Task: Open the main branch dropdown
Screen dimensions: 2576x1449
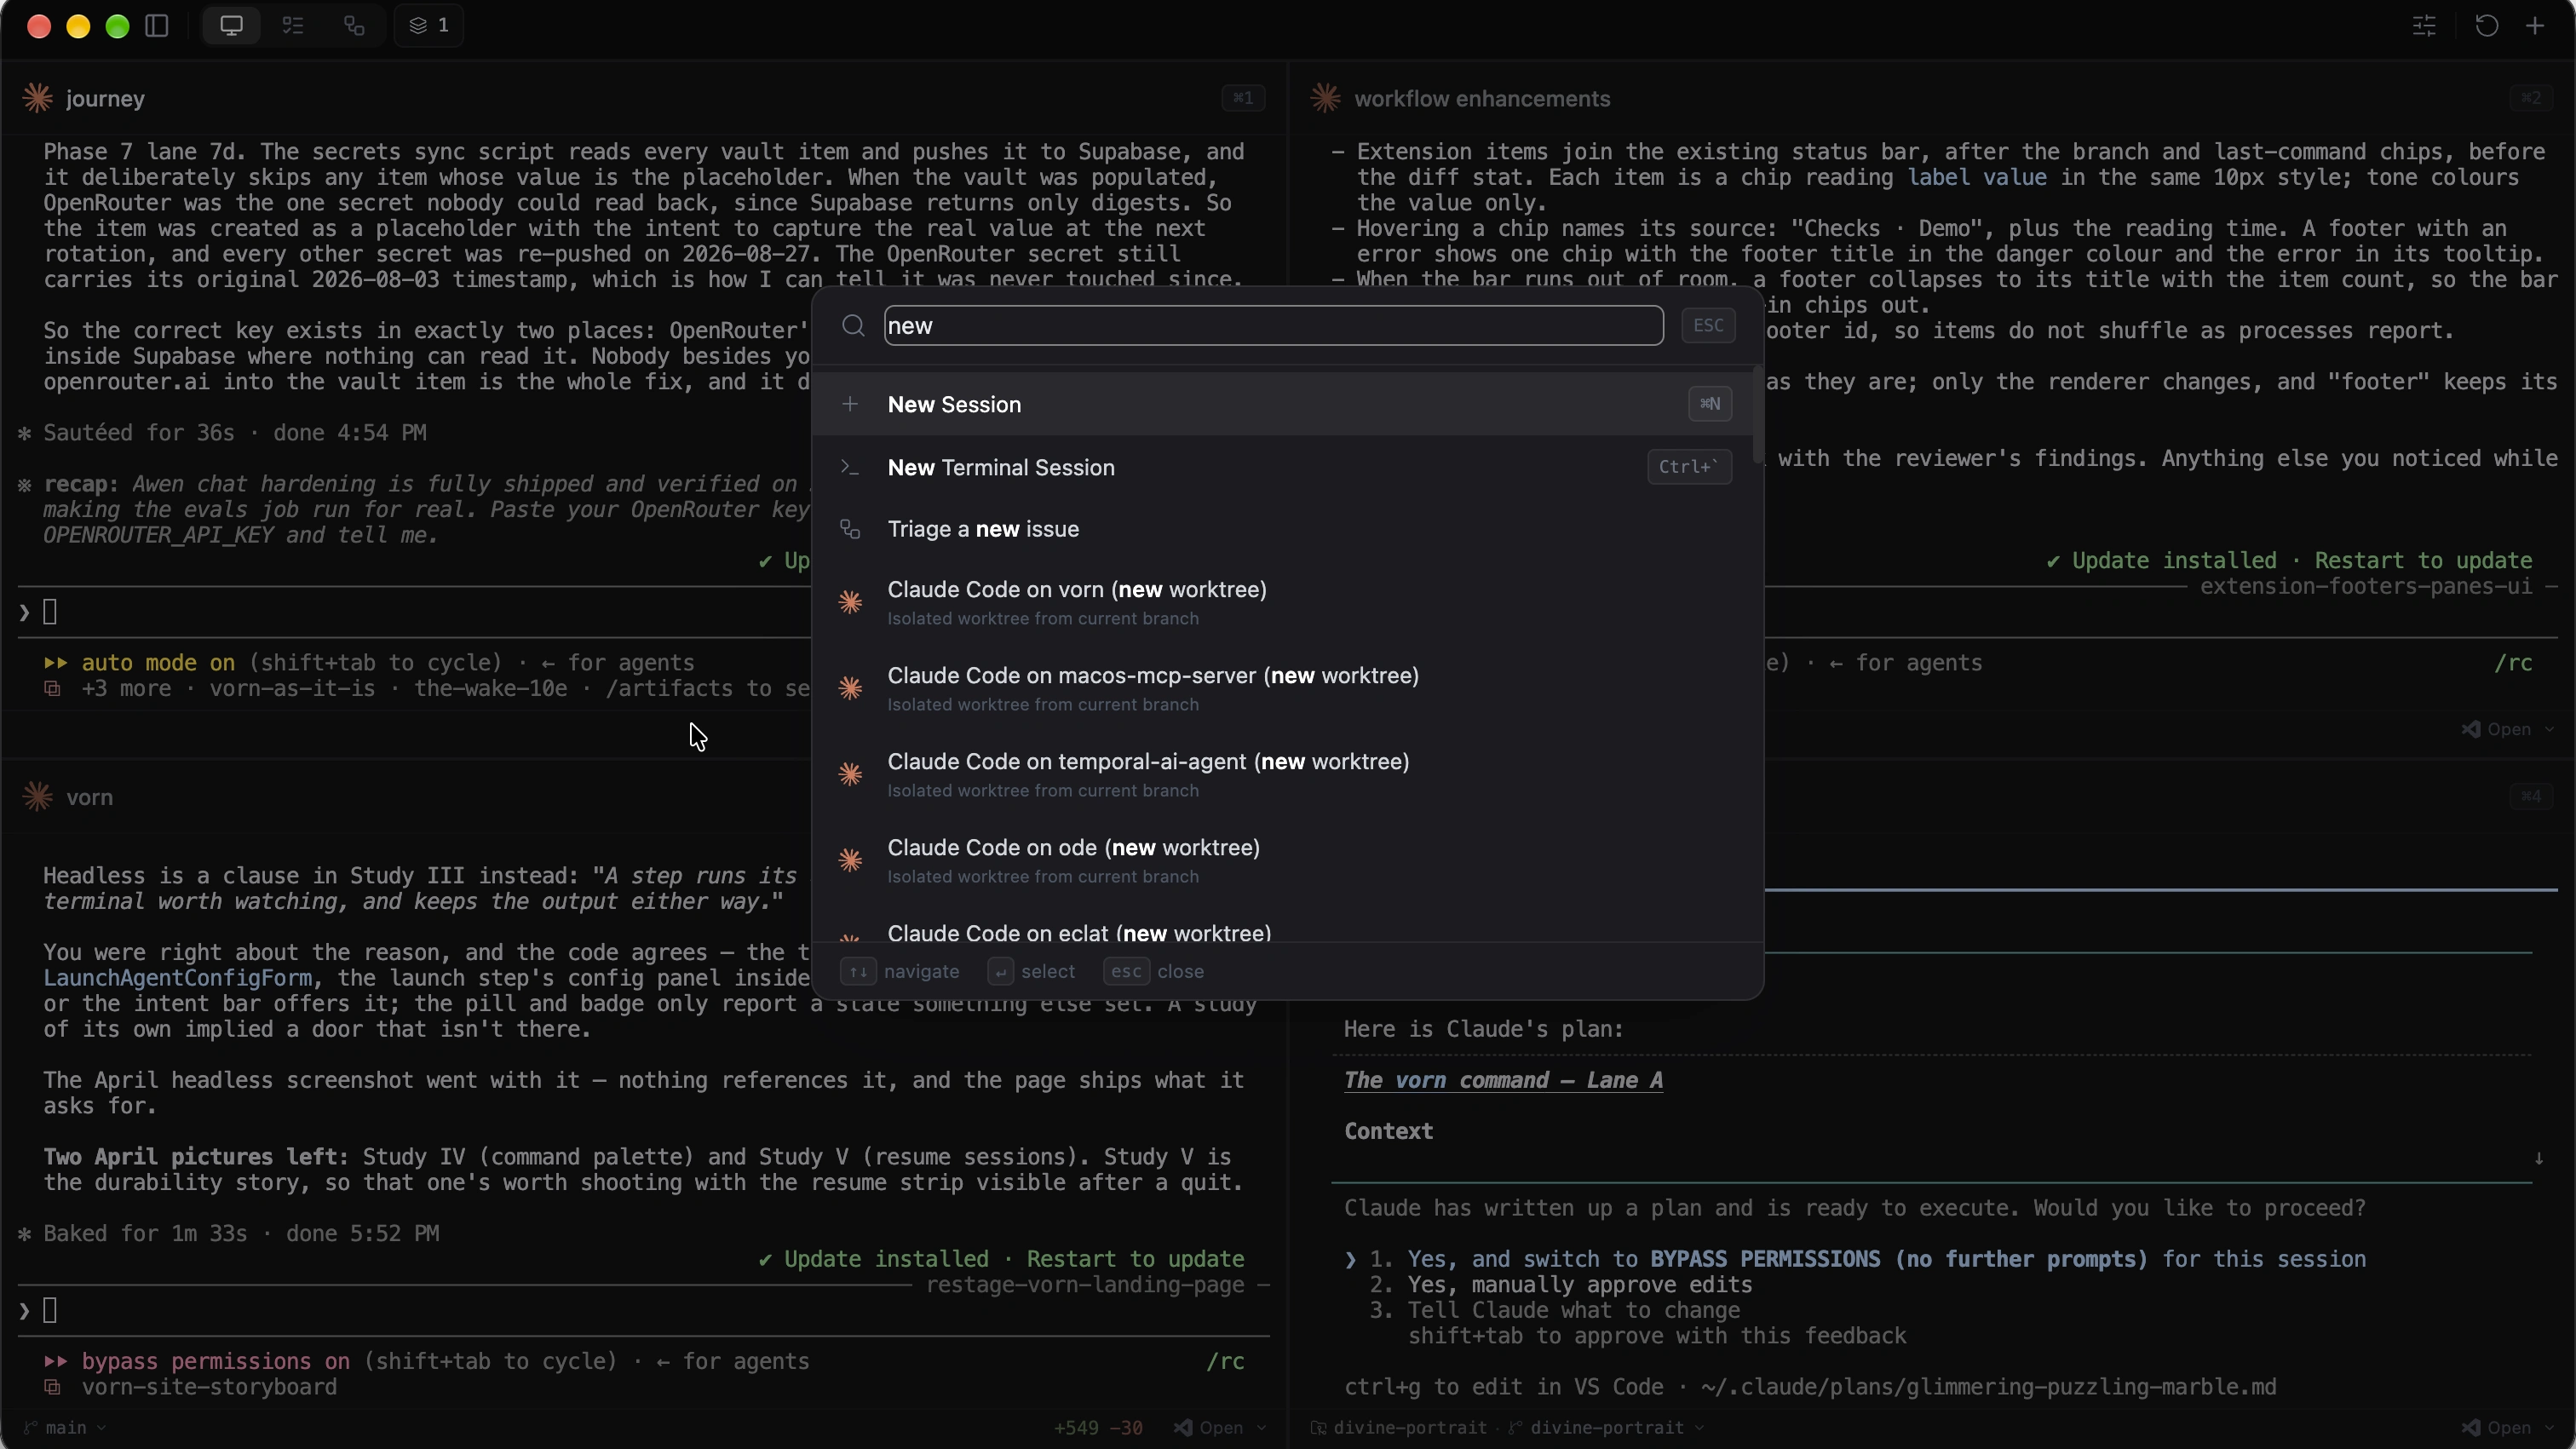Action: coord(65,1427)
